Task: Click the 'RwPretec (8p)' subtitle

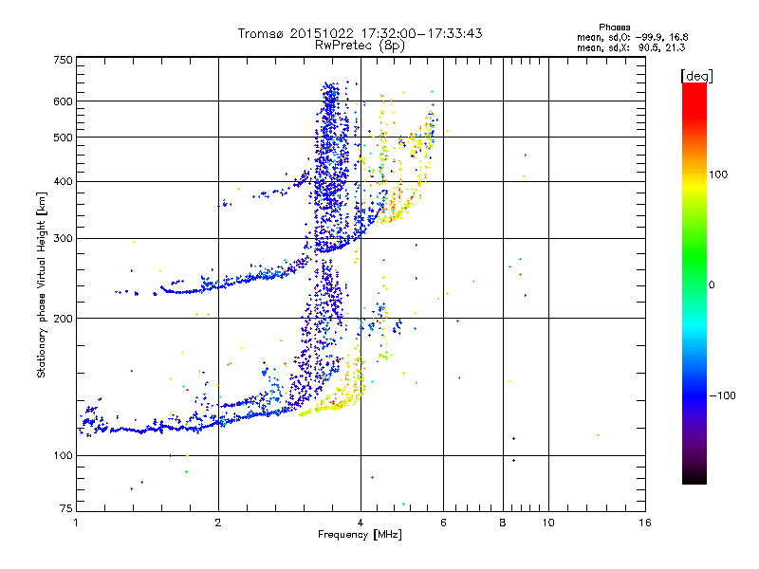Action: coord(360,46)
